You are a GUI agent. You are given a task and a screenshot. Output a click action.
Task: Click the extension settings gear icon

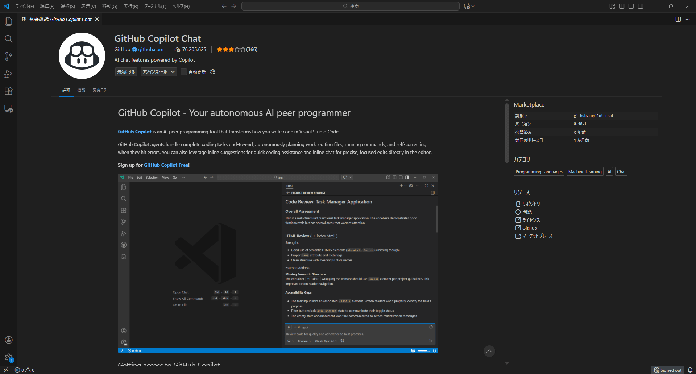213,72
